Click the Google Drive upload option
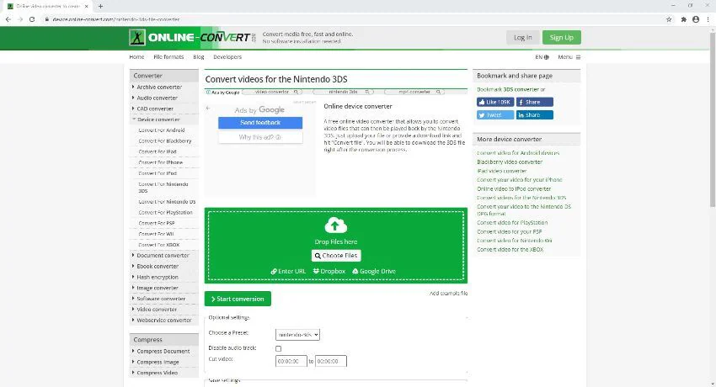The width and height of the screenshot is (716, 387). coord(373,271)
